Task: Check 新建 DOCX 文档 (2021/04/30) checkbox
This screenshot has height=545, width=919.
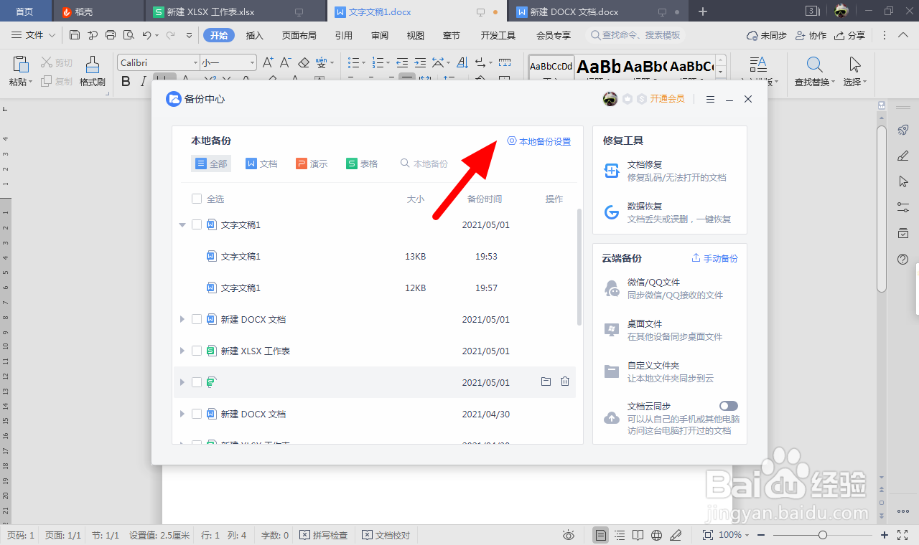Action: click(197, 414)
